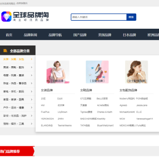Screen dimensions: 159x159
Task: Click the chevron on the 宠物 · 娱乐 · 工具 row
Action: pos(31,124)
